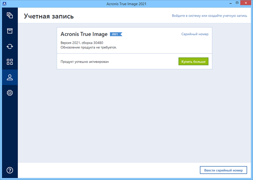Open the Archive section icon in the sidebar
The width and height of the screenshot is (253, 180).
point(10,31)
